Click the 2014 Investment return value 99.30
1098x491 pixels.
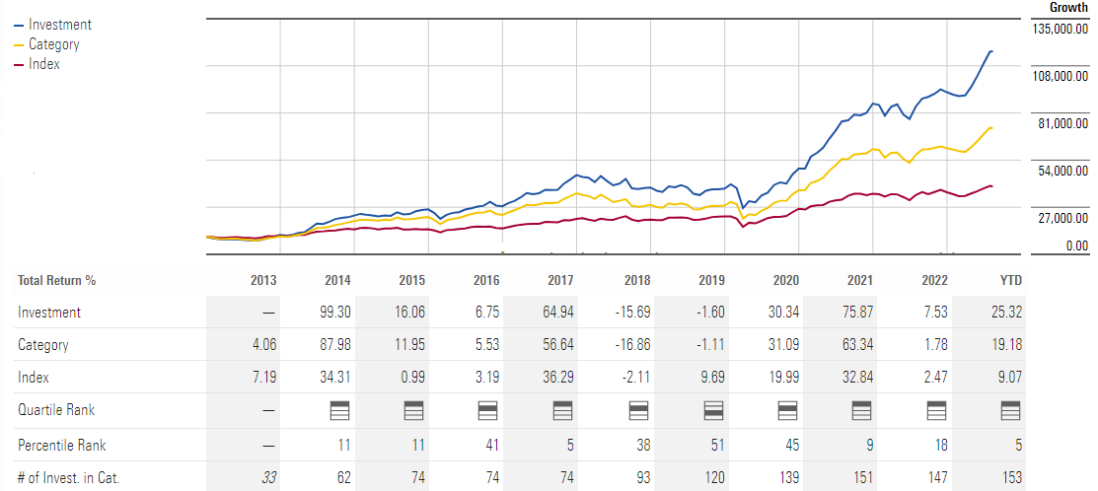(x=336, y=313)
